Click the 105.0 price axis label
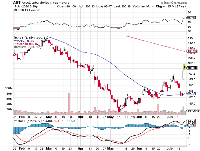The image size is (200, 151). (x=191, y=58)
